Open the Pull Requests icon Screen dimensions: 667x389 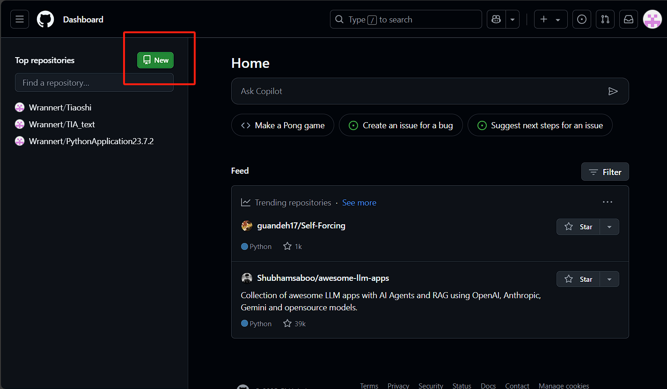605,19
